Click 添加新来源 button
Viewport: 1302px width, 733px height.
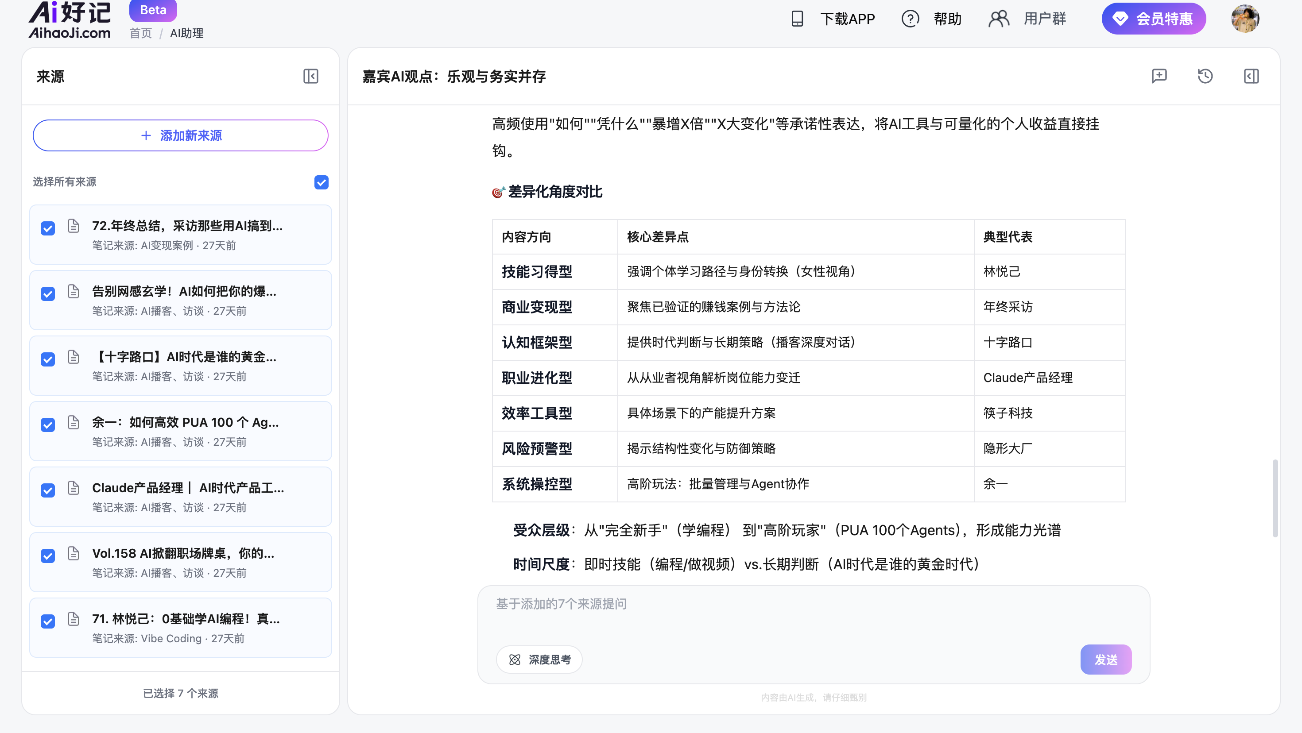pos(180,135)
